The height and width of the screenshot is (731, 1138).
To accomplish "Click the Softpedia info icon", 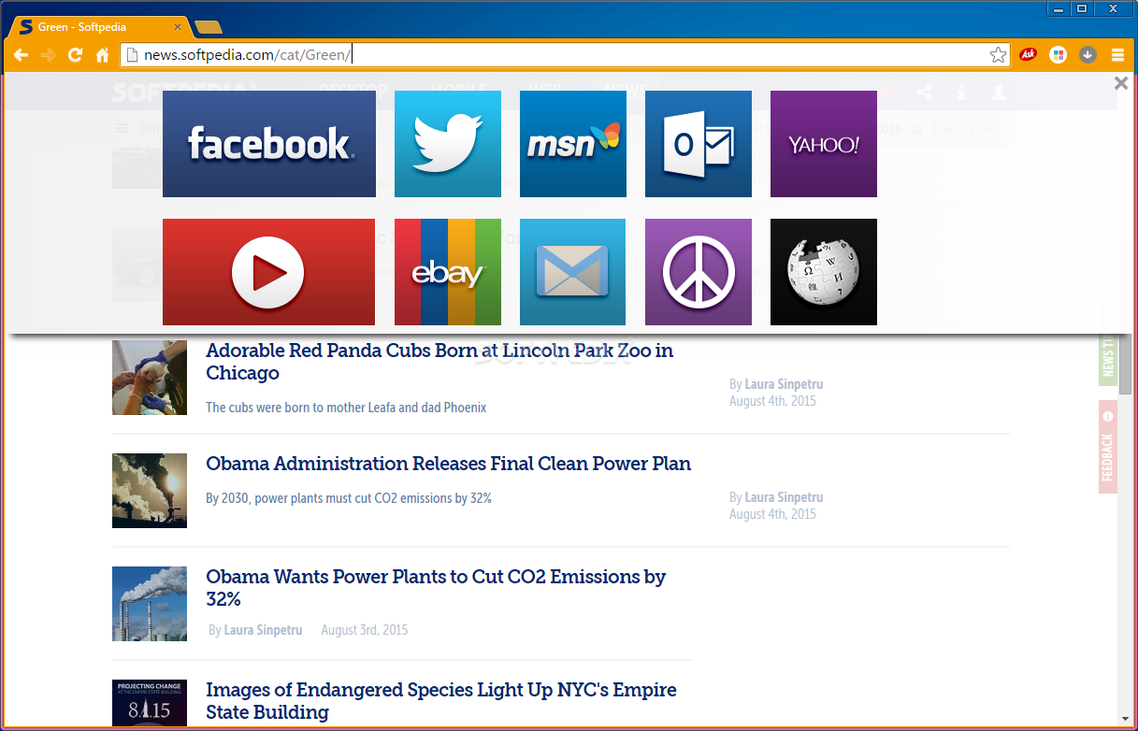I will (961, 92).
